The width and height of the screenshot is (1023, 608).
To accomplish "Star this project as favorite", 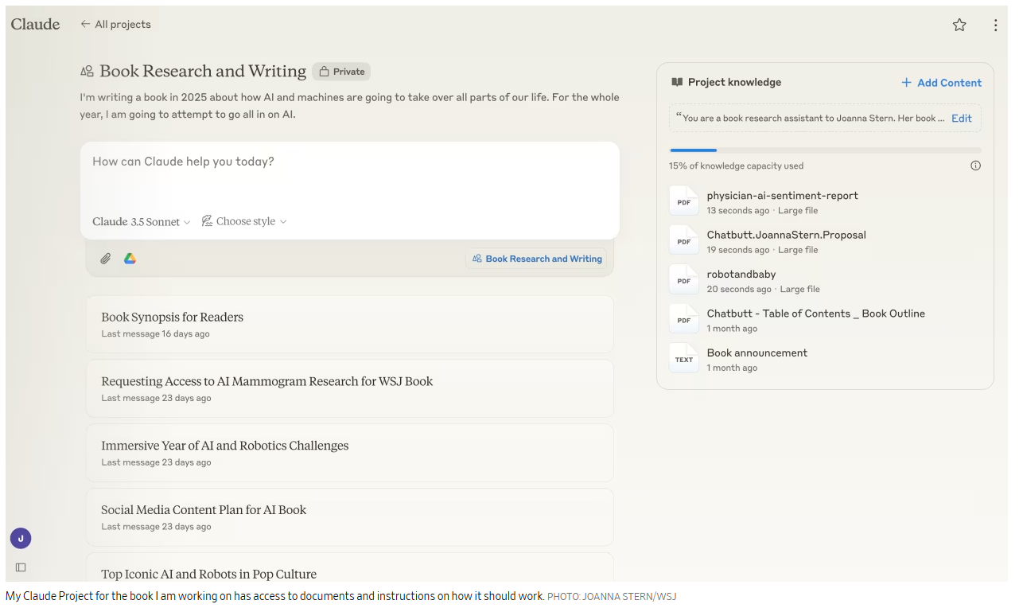I will [x=959, y=25].
